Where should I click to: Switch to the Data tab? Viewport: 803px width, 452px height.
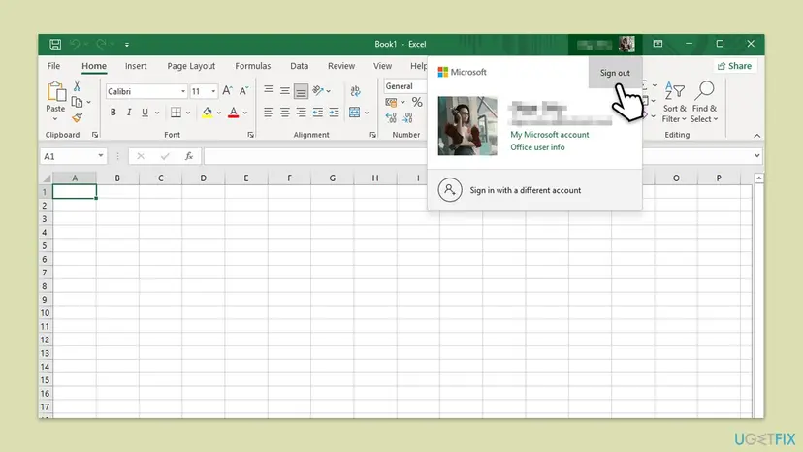coord(299,66)
